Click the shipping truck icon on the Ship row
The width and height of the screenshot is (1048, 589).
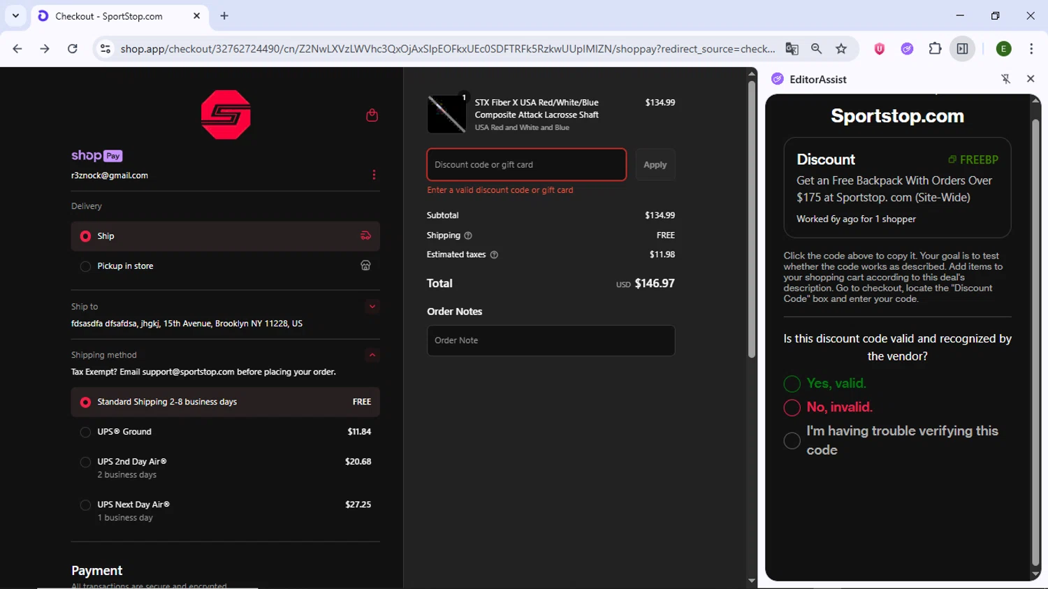[365, 235]
